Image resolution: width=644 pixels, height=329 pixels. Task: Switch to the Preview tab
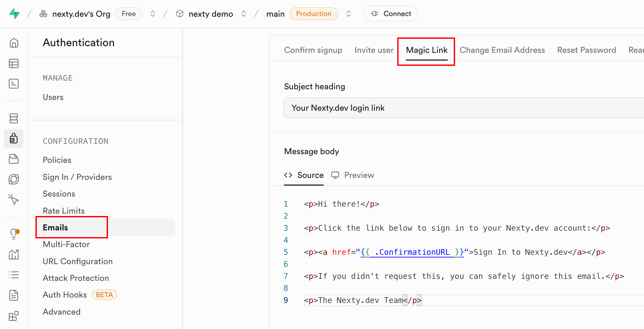[353, 175]
